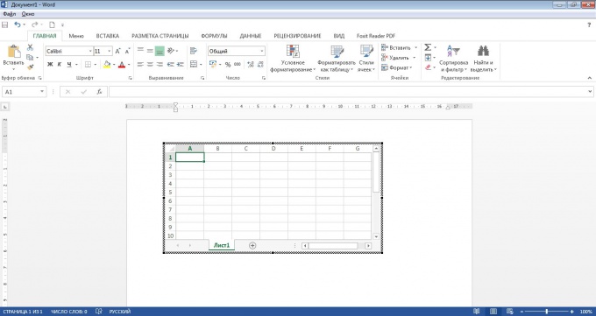The width and height of the screenshot is (596, 316).
Task: Apply percent style format
Action: click(228, 65)
